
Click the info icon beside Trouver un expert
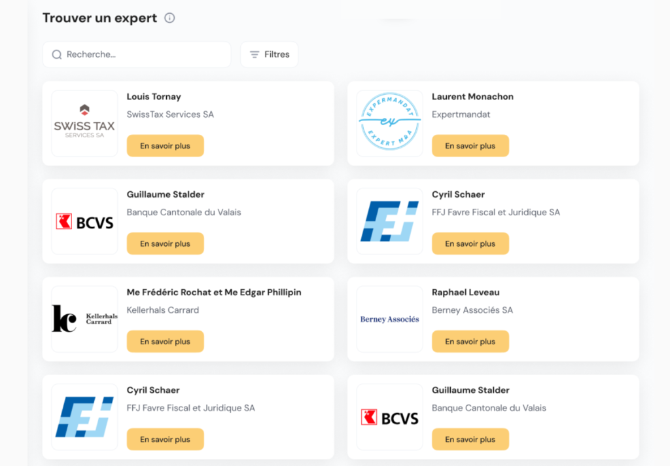point(169,18)
